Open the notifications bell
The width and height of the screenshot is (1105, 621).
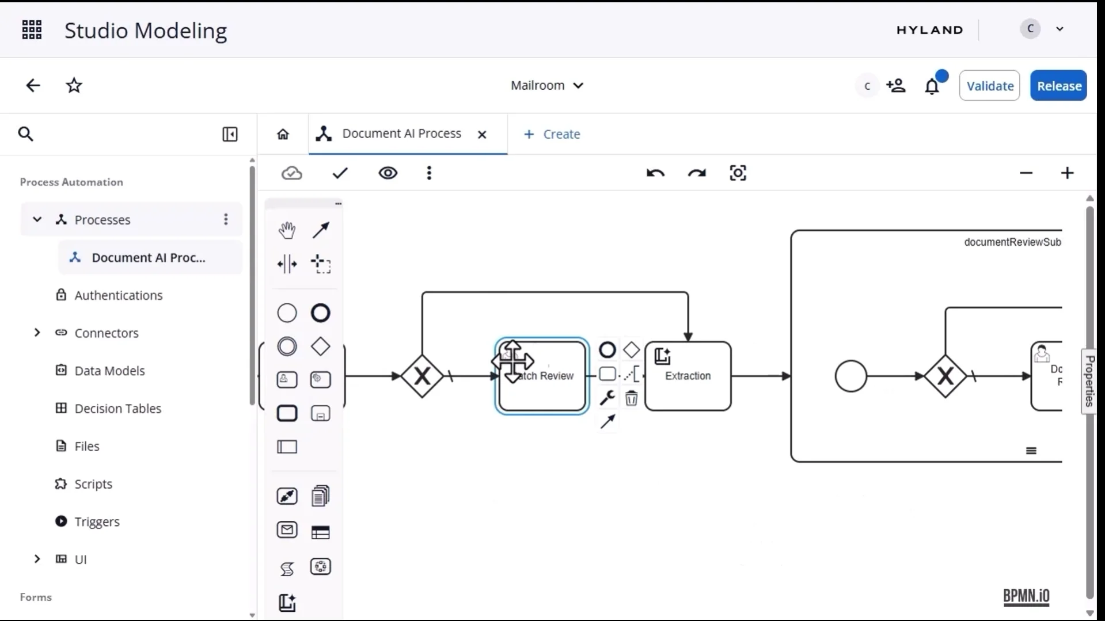pyautogui.click(x=932, y=86)
